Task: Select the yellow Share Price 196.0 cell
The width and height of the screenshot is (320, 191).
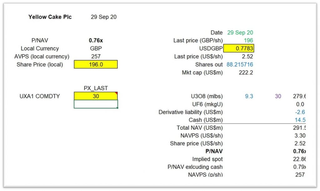Action: (x=96, y=65)
